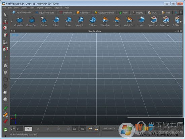
Task: Click the Simulate button
Action: (x=107, y=128)
